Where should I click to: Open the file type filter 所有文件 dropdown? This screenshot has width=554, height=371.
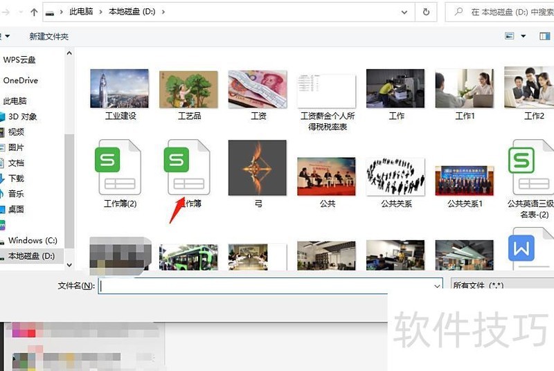point(501,285)
